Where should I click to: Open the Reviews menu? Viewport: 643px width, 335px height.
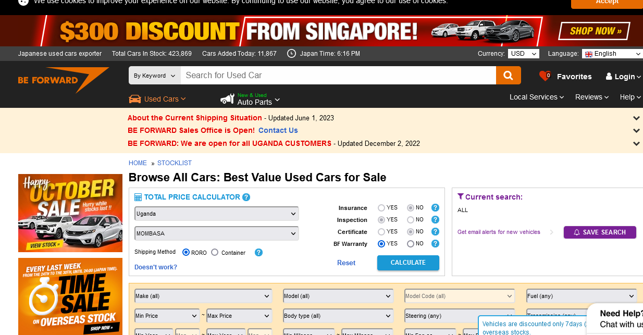pos(592,97)
